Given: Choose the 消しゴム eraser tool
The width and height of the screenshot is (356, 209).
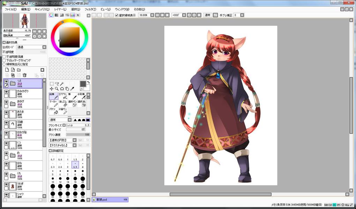Looking at the screenshot, I should (63, 104).
